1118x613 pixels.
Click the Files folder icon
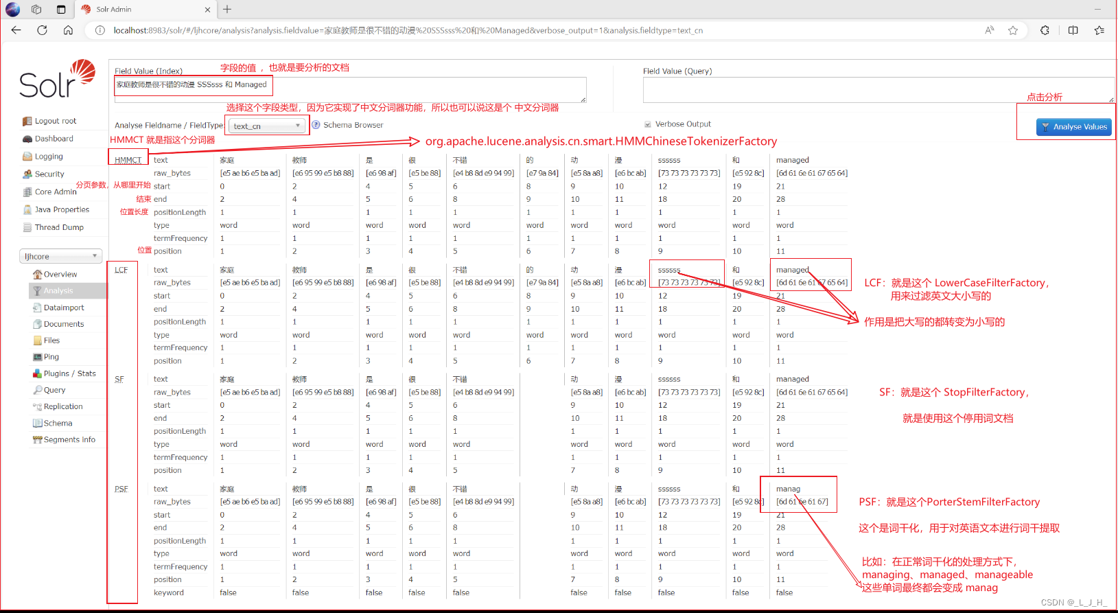point(38,340)
